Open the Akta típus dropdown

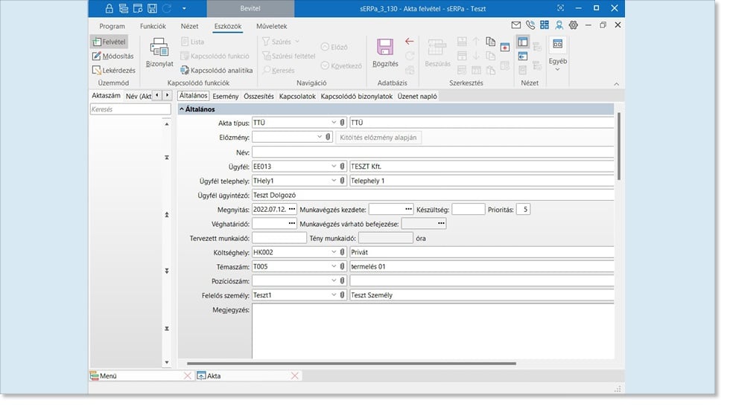point(334,123)
